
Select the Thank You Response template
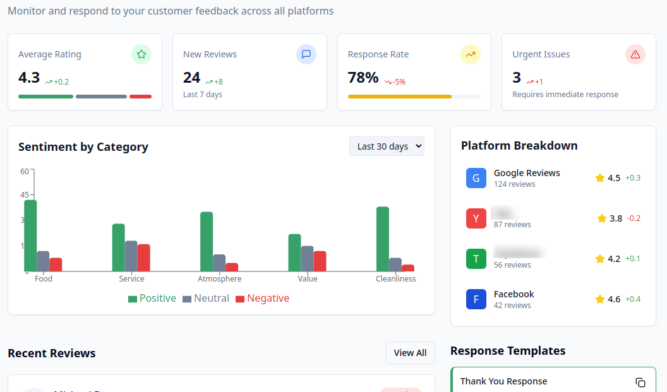pos(543,381)
